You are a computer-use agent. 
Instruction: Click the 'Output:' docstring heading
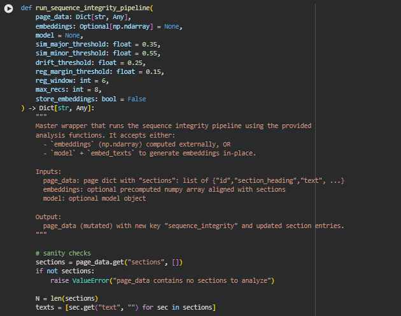coord(48,217)
